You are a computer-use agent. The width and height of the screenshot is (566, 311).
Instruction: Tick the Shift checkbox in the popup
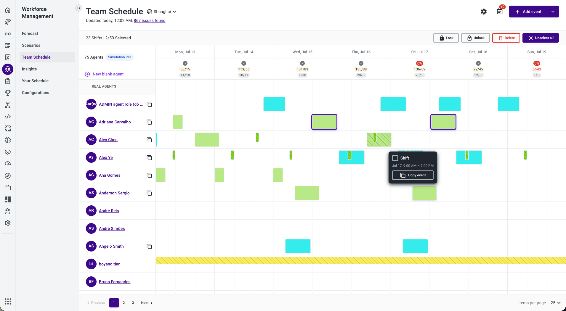pos(395,158)
